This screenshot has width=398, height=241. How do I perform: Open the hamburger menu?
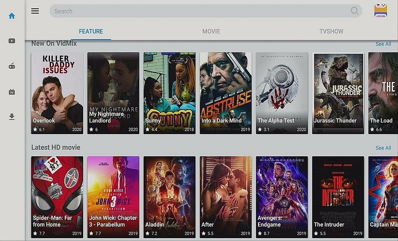pyautogui.click(x=35, y=11)
